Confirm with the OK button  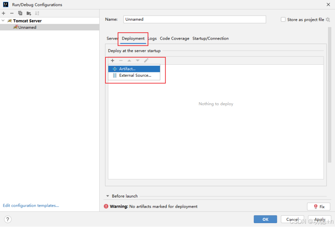(265, 219)
